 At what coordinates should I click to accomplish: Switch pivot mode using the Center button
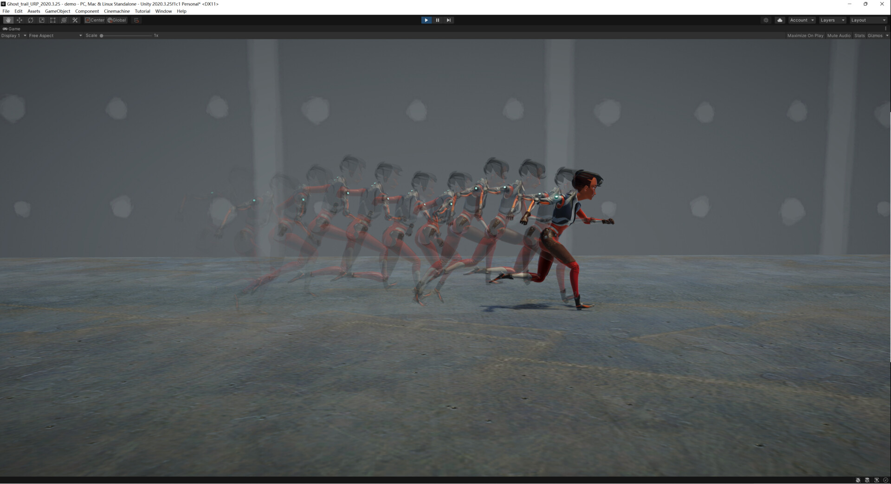[x=95, y=20]
